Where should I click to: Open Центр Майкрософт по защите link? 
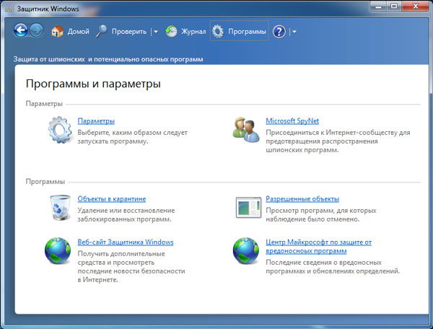(318, 247)
